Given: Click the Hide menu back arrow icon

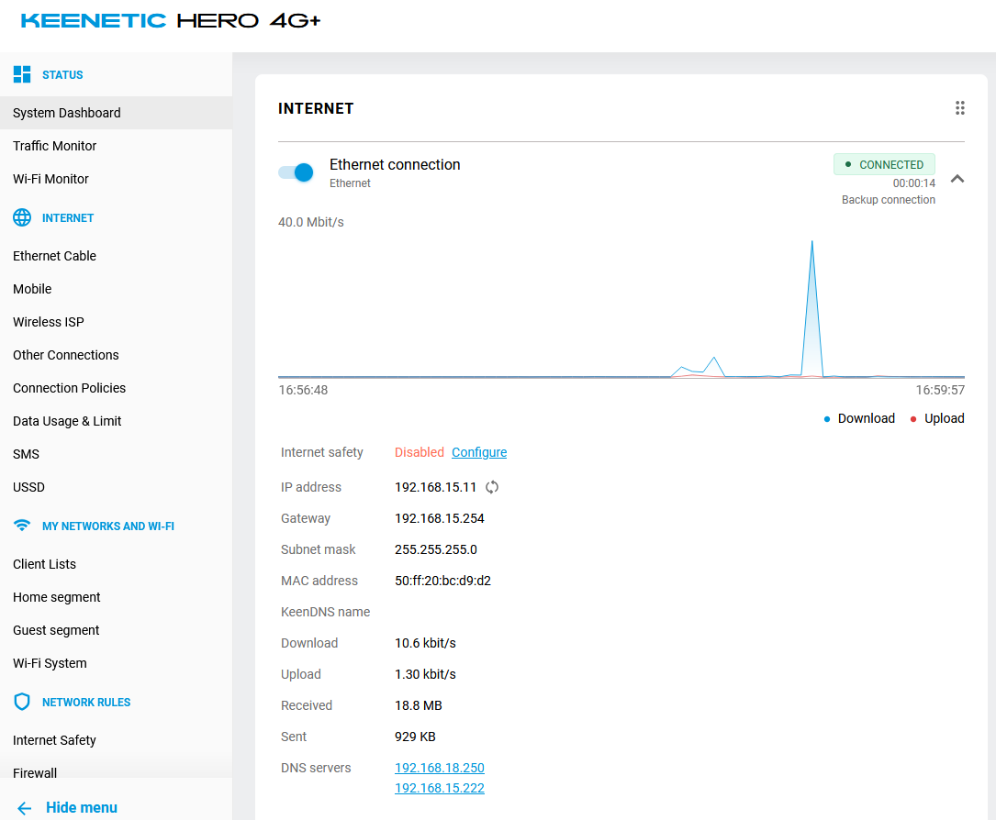Looking at the screenshot, I should point(24,808).
